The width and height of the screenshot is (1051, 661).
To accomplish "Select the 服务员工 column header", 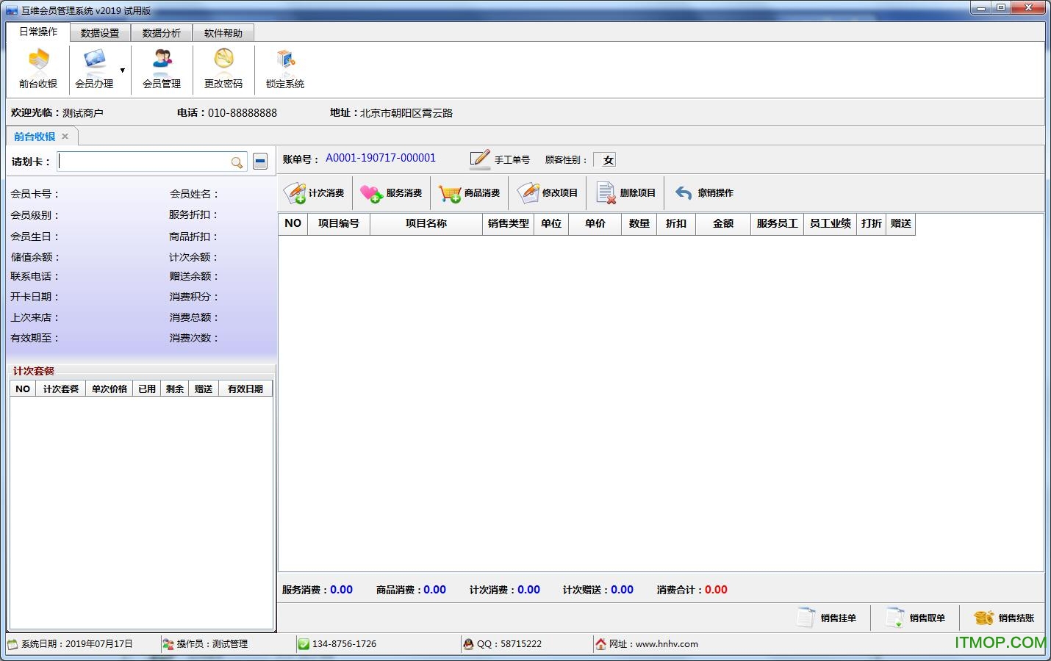I will tap(778, 223).
